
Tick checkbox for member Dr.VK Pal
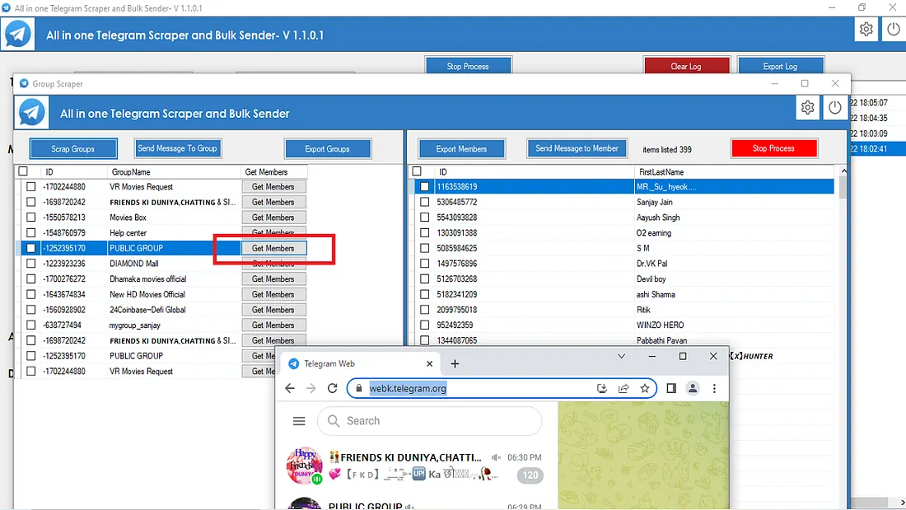[x=425, y=263]
